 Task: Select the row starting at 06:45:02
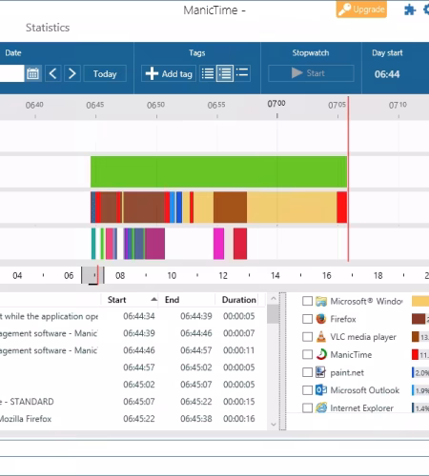(133, 385)
